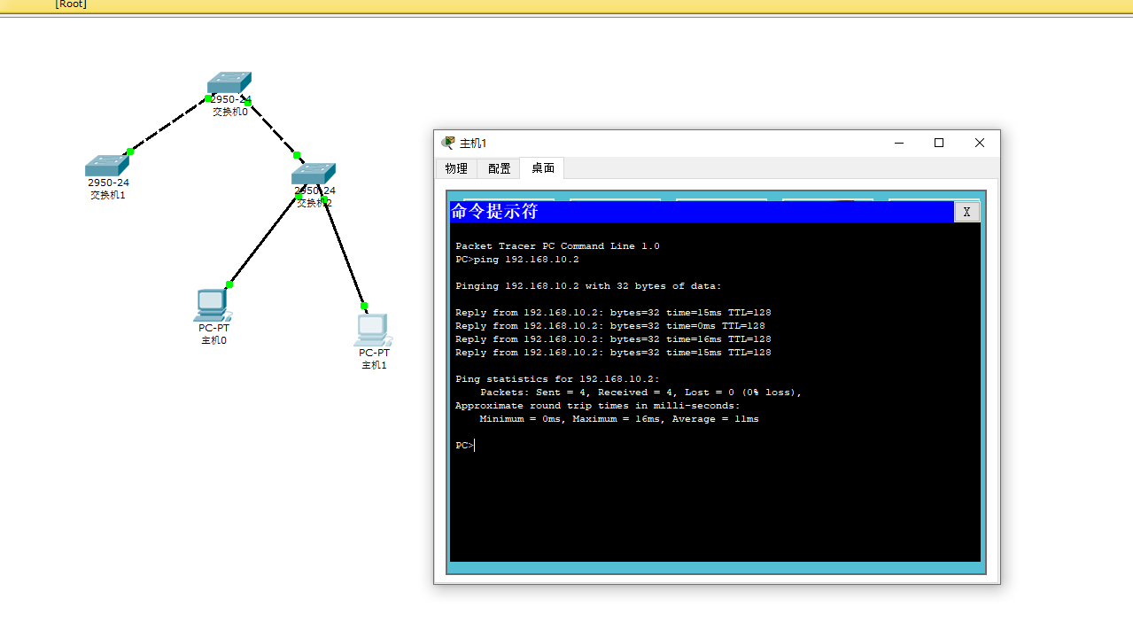Click the reply line with time=0ms
The width and height of the screenshot is (1133, 630).
[609, 326]
